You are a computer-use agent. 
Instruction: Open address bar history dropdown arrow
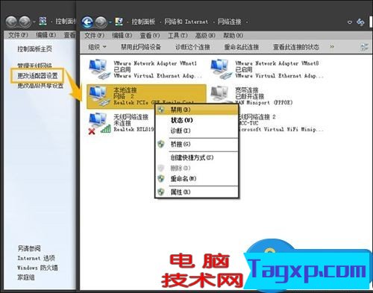pos(350,22)
